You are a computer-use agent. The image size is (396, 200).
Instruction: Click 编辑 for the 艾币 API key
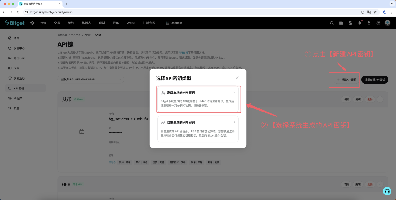tap(358, 99)
